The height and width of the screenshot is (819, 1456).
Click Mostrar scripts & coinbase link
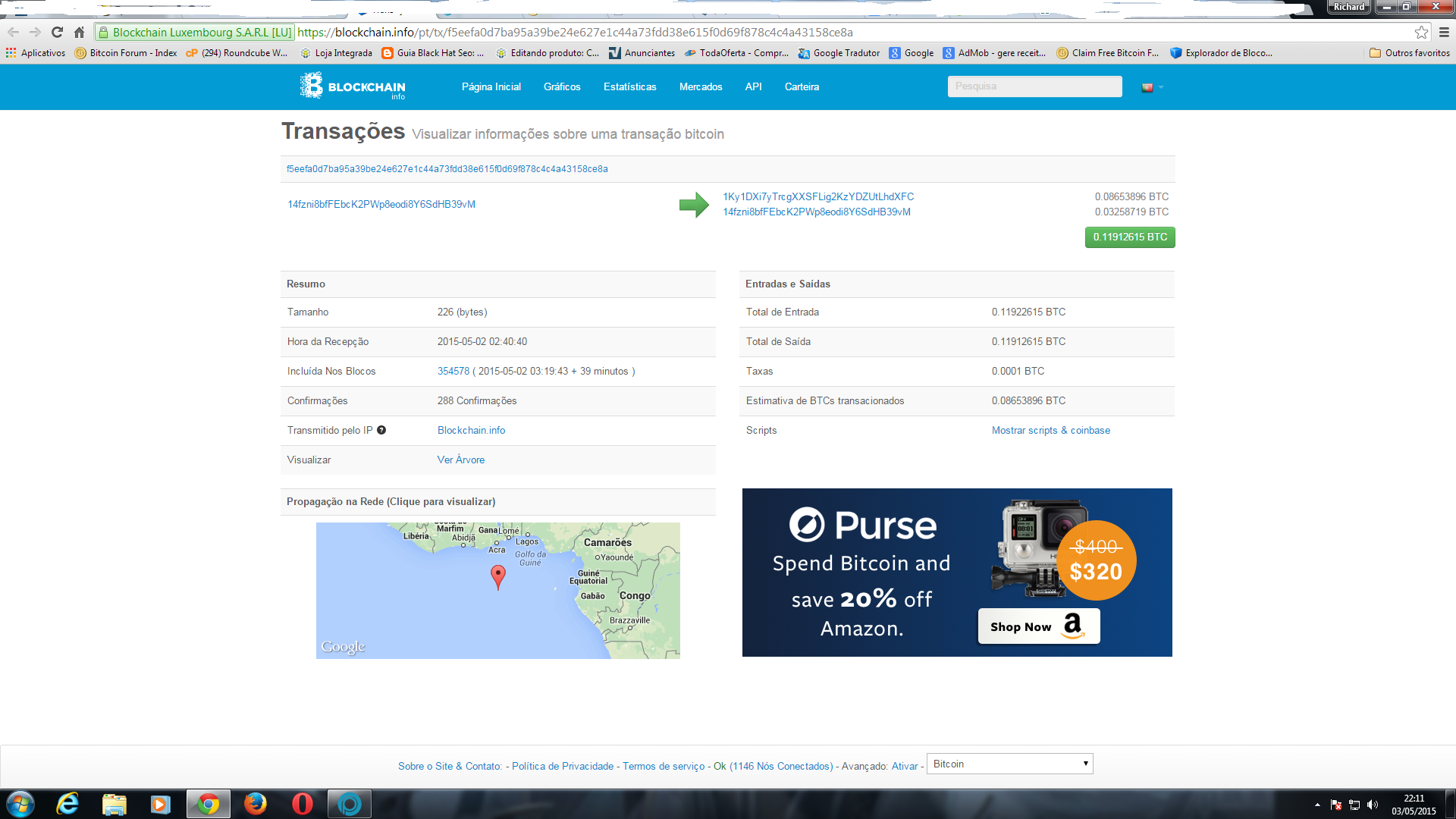click(1050, 430)
